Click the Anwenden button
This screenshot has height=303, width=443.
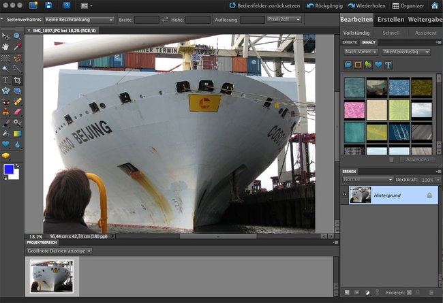tap(417, 159)
